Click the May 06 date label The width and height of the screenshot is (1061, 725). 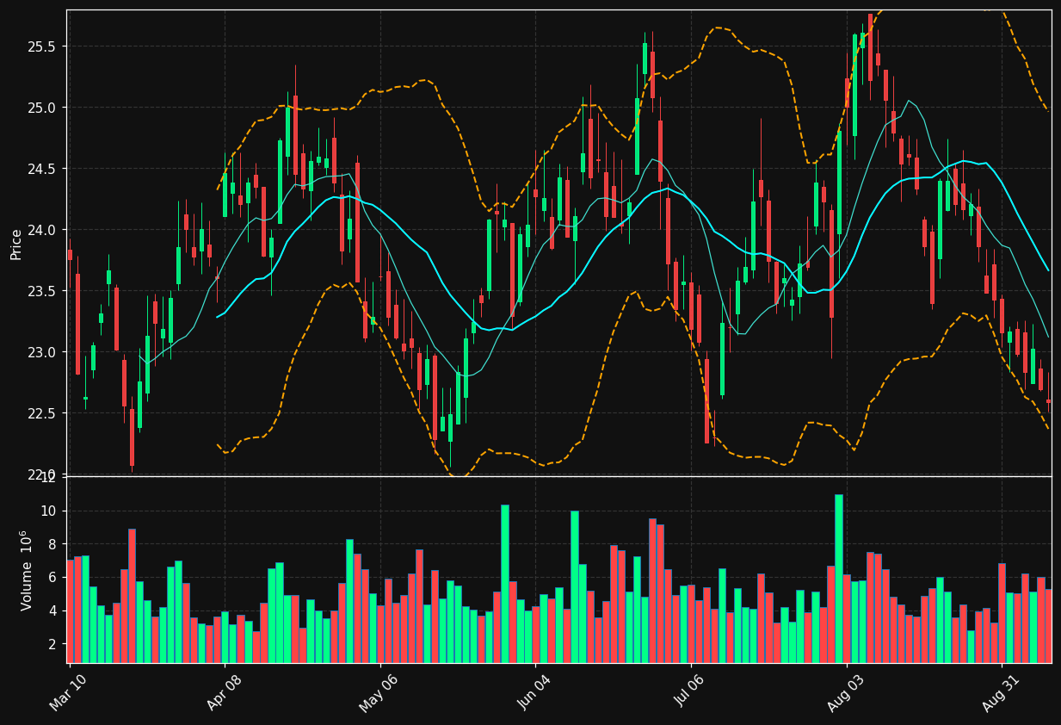(x=379, y=692)
